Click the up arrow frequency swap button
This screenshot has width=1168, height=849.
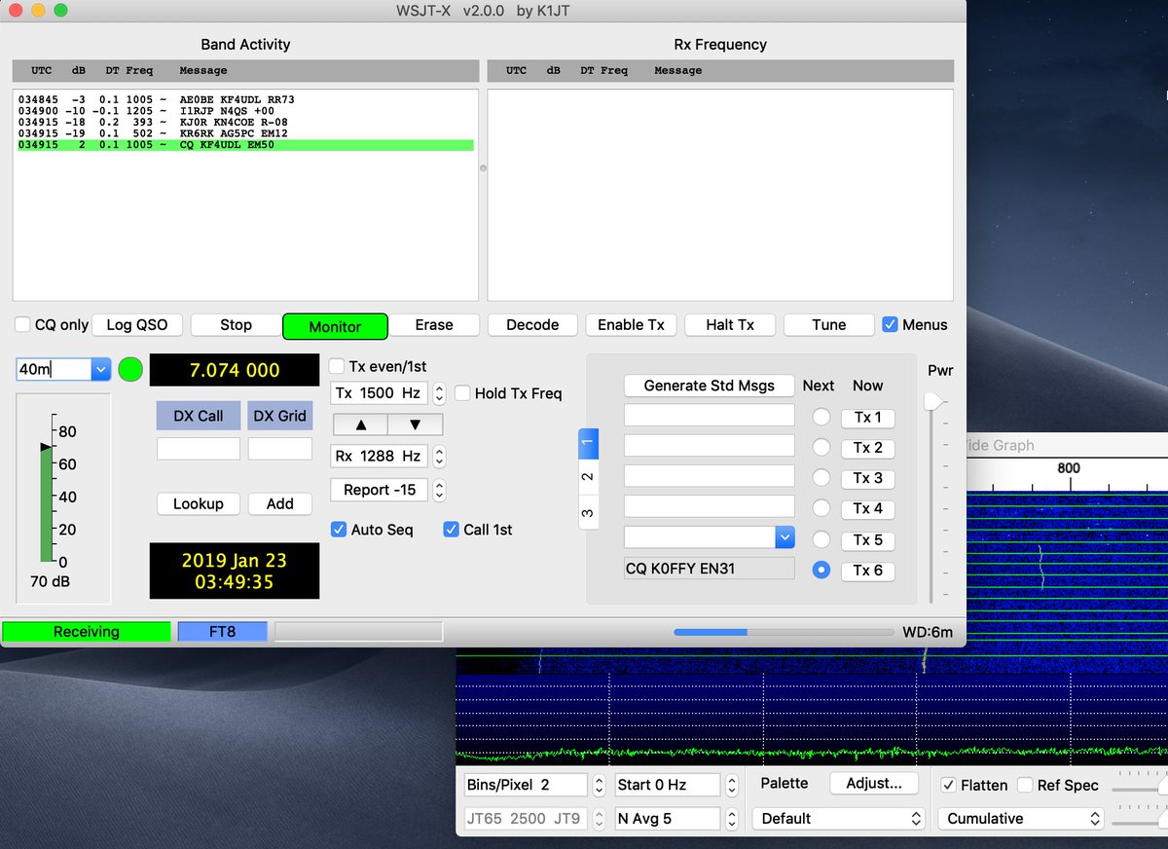(x=360, y=424)
